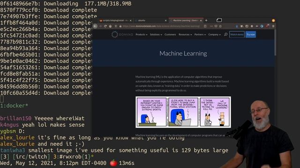Click username k4ngus in chat
300x168 pixels.
coord(9,125)
